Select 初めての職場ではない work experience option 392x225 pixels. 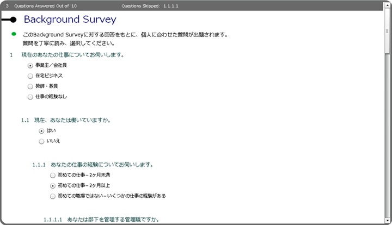[53, 196]
